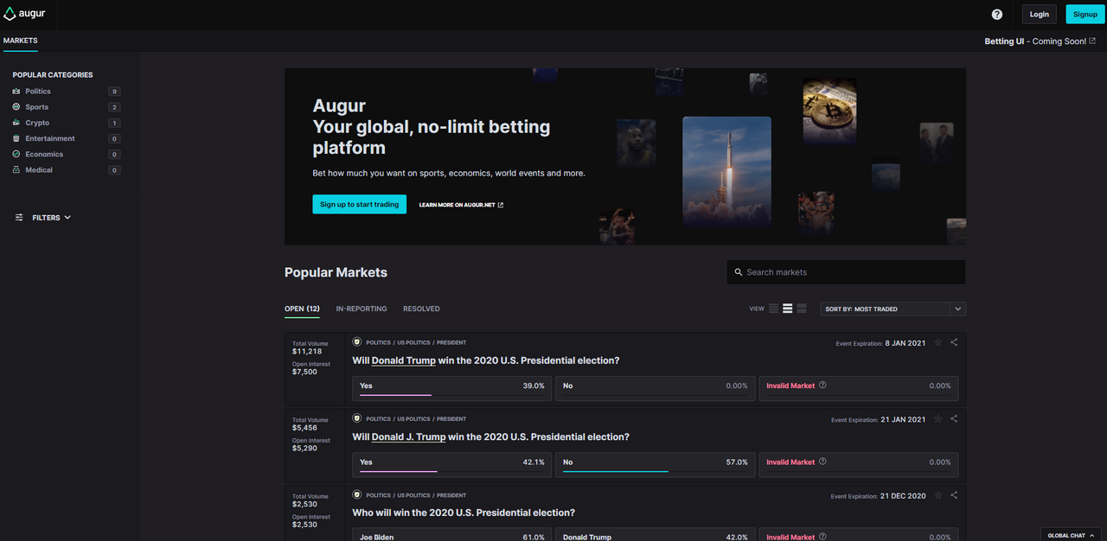Open Who will win the 2020 election market
This screenshot has height=541, width=1107.
point(463,513)
